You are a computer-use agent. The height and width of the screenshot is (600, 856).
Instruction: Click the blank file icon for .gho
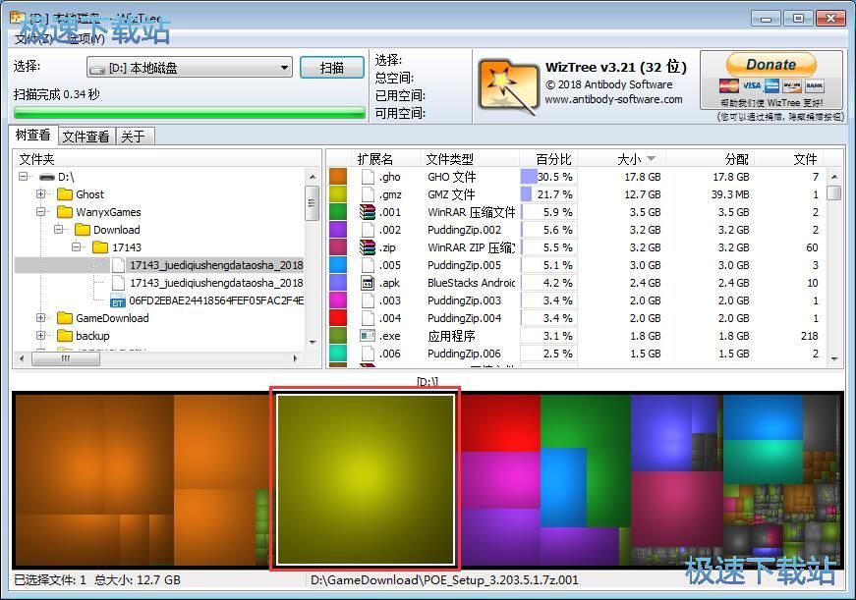[368, 177]
